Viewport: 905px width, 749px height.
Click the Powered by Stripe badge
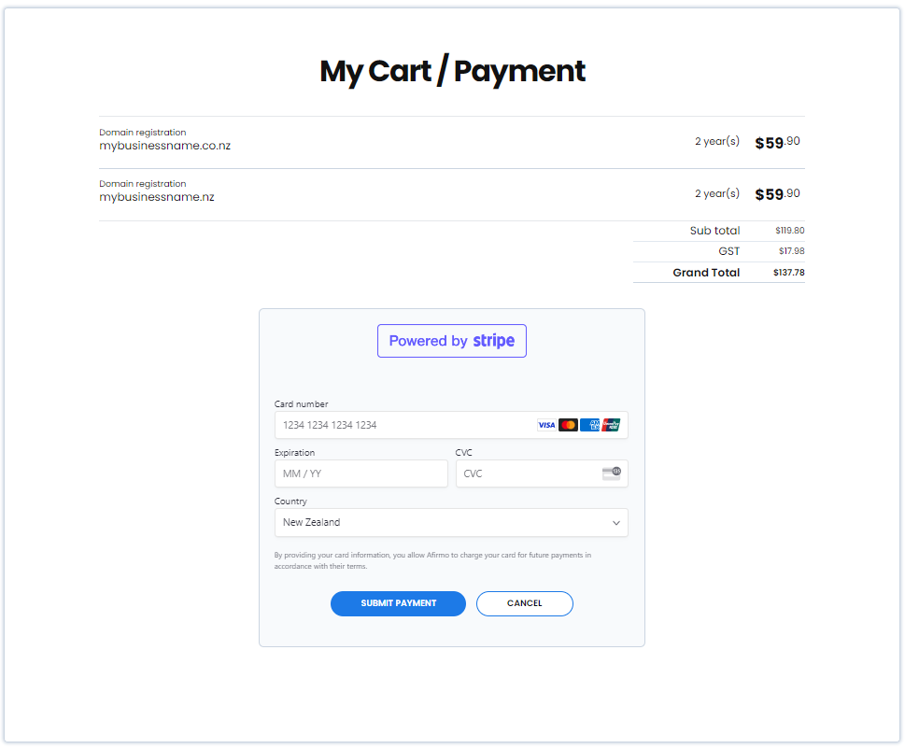click(452, 341)
